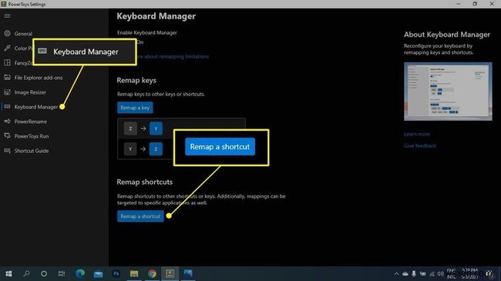Viewport: 501px width, 281px height.
Task: Click the Remap keys section heading
Action: pos(136,81)
